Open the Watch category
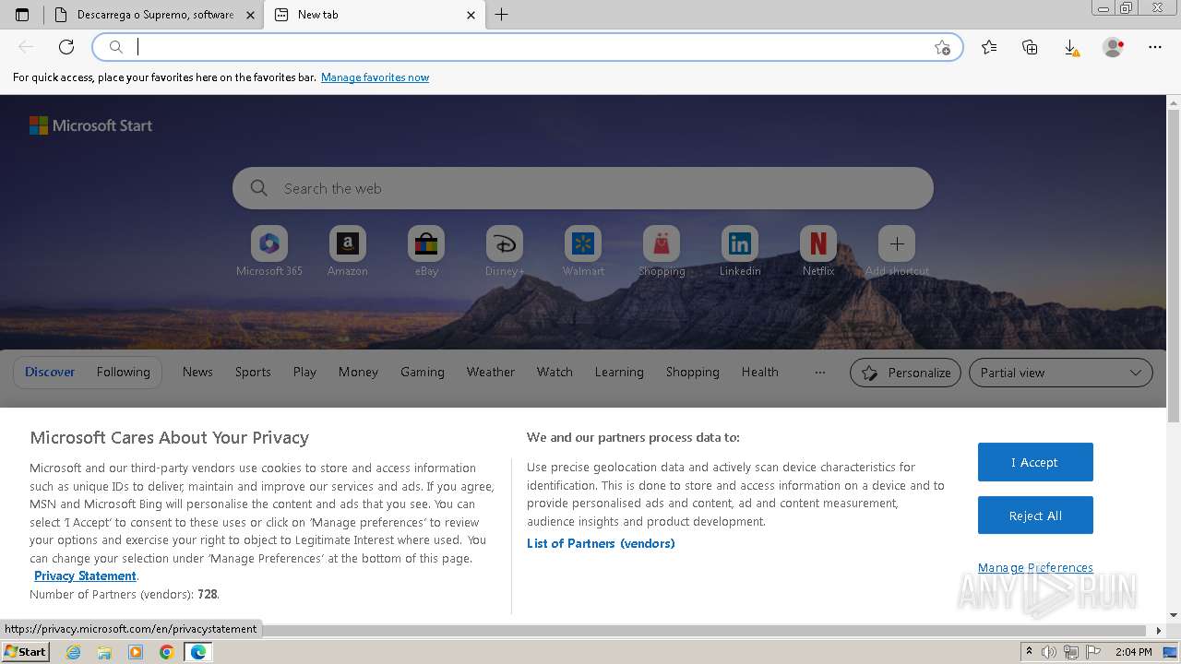 coord(555,373)
